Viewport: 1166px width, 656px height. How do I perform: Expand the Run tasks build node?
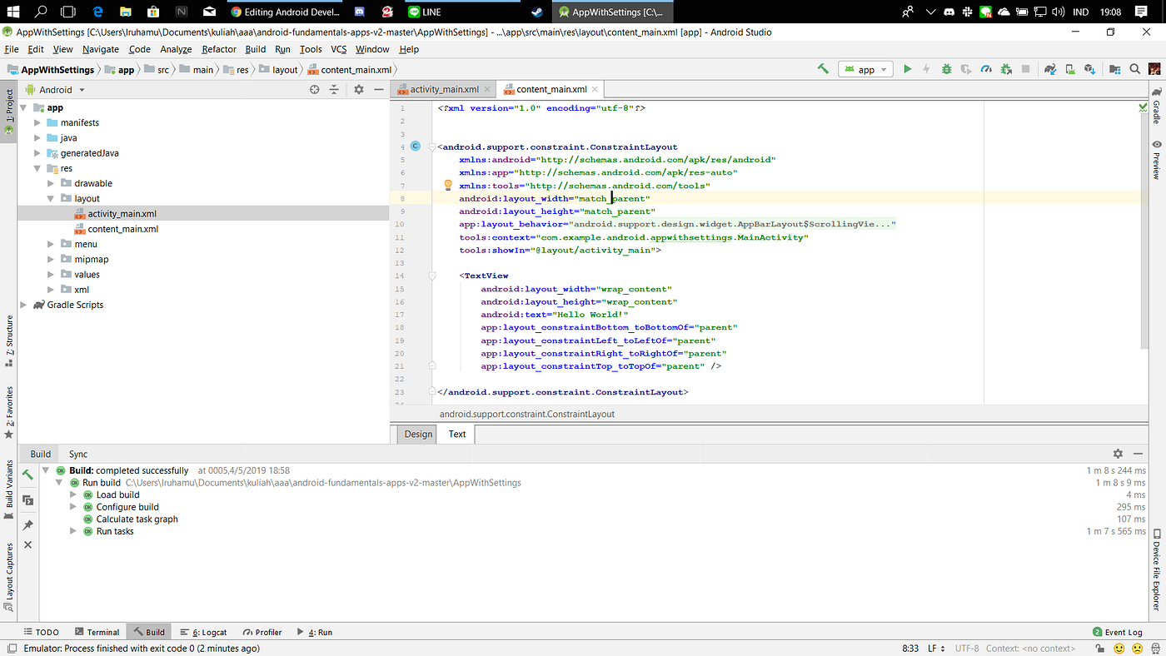tap(73, 531)
